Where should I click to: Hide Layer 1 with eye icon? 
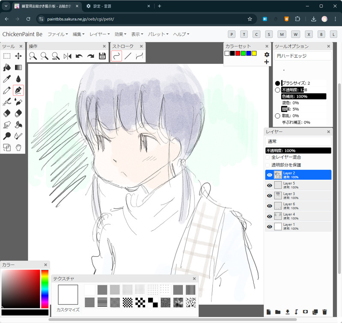point(270,227)
